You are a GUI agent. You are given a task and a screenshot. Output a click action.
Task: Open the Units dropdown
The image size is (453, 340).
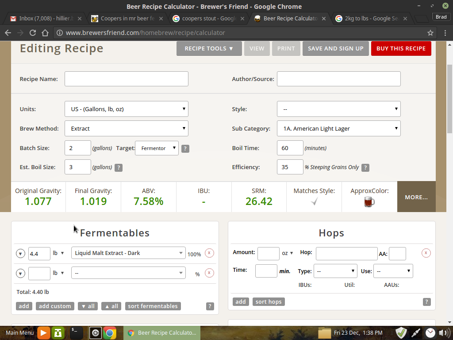(x=127, y=109)
